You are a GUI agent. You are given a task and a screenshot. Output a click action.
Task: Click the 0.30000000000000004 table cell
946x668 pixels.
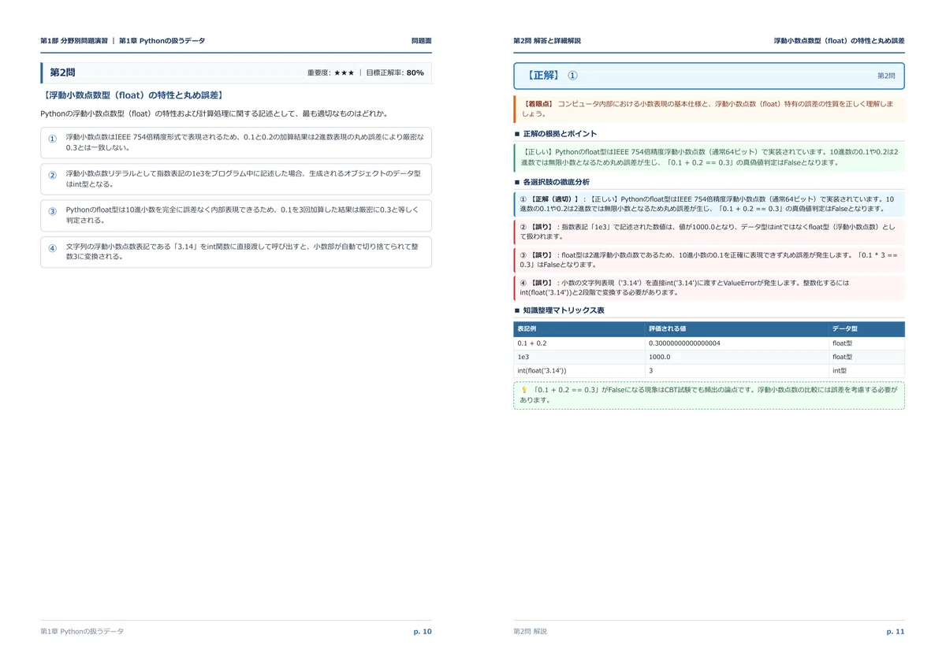tap(736, 343)
